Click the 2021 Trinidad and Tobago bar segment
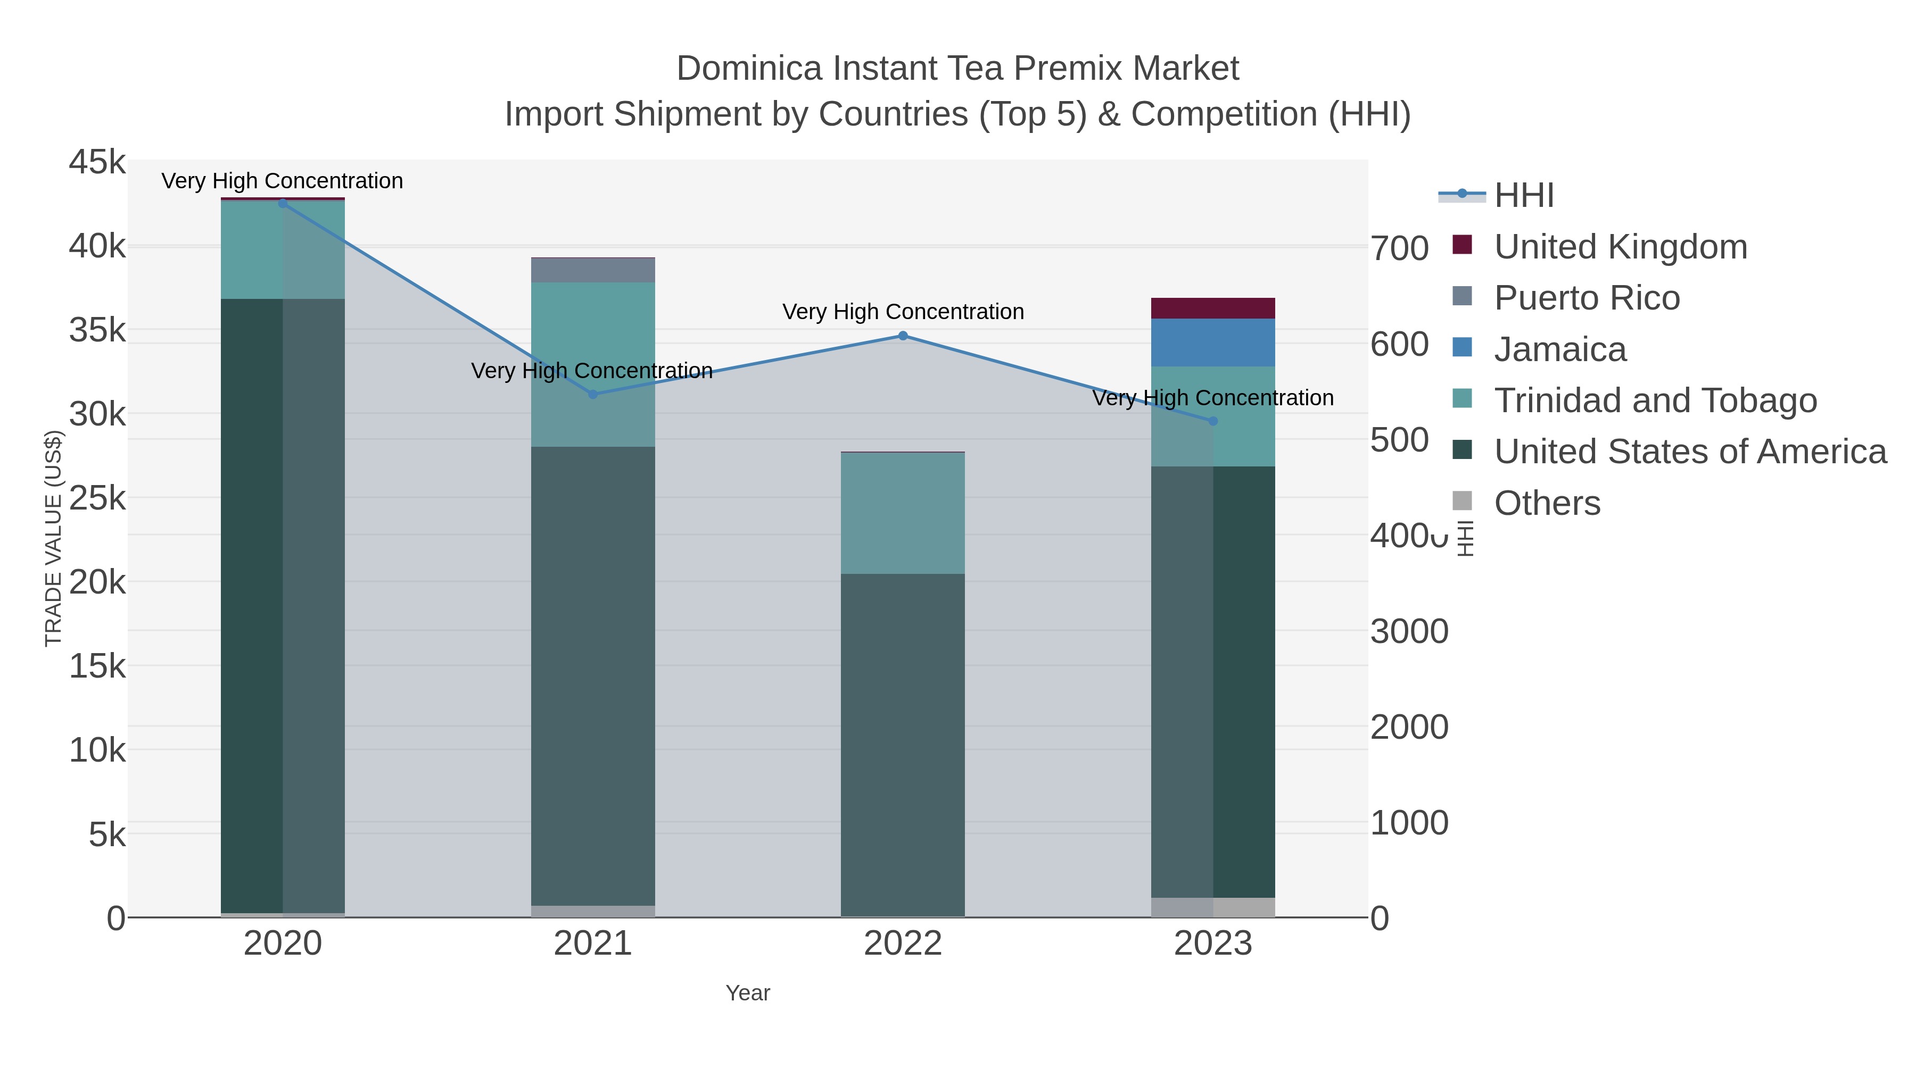1916x1077 pixels. coord(593,364)
